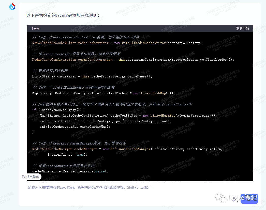
Task: Click line 'RedisAutoCacheManager cacheManager = new'
Action: tap(127, 149)
